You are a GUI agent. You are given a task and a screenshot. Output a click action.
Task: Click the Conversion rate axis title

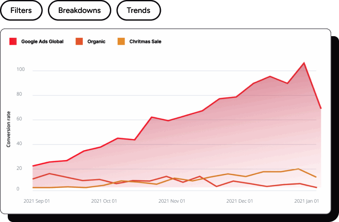click(x=9, y=129)
